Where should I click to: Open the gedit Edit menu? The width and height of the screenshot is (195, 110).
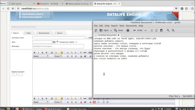coord(101,26)
